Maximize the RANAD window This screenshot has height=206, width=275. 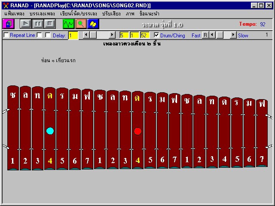[261, 6]
